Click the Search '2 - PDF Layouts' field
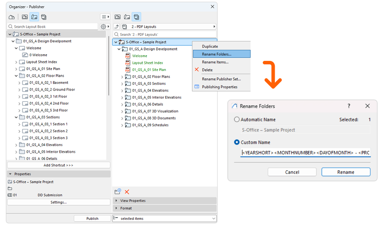 tap(165, 34)
